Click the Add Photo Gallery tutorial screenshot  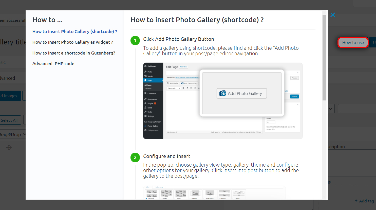pyautogui.click(x=223, y=101)
